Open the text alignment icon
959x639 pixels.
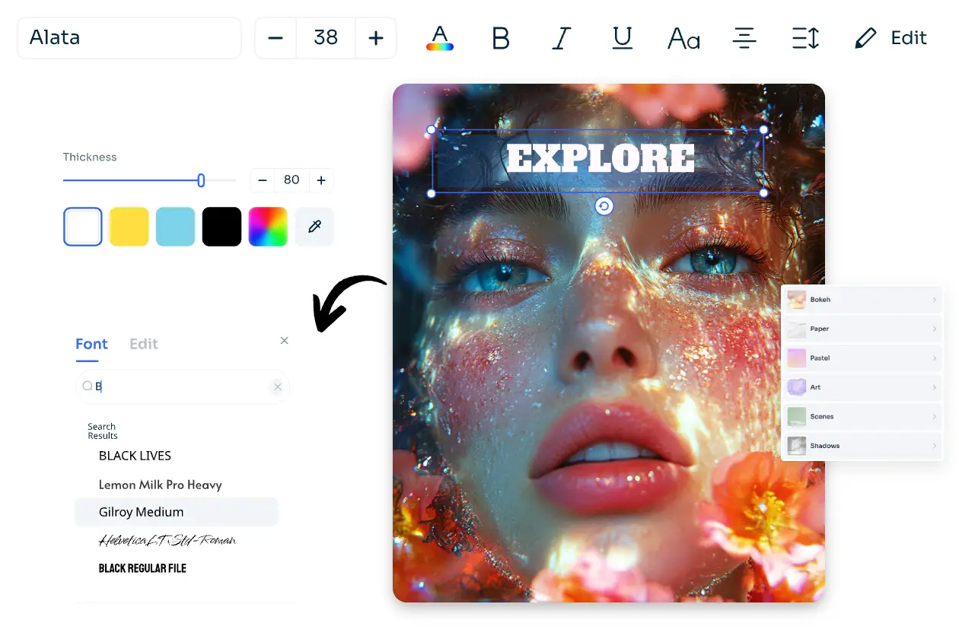pyautogui.click(x=744, y=38)
